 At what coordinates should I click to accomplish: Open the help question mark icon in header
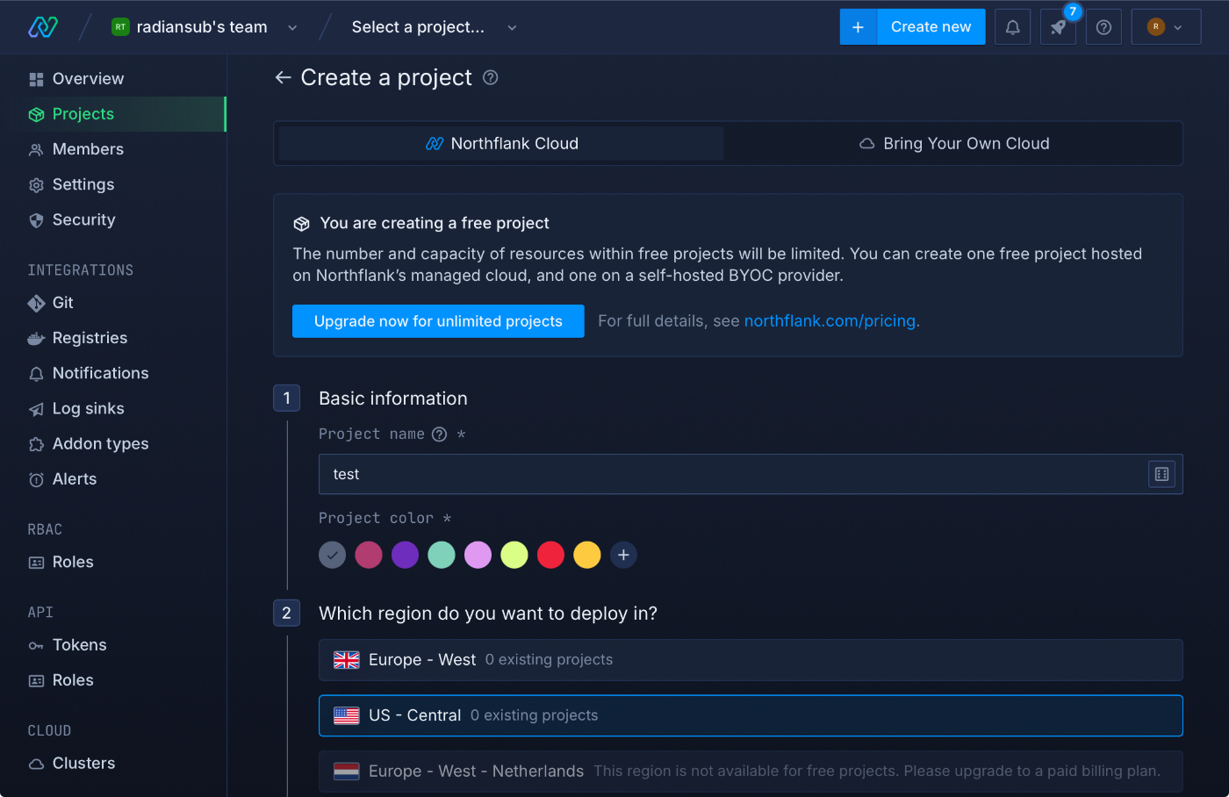click(1103, 27)
